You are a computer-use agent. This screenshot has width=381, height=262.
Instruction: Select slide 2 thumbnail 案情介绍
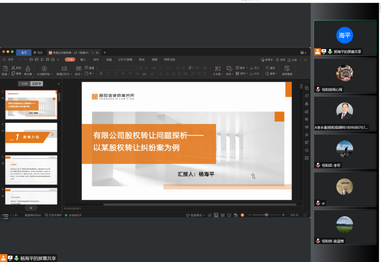(31, 137)
